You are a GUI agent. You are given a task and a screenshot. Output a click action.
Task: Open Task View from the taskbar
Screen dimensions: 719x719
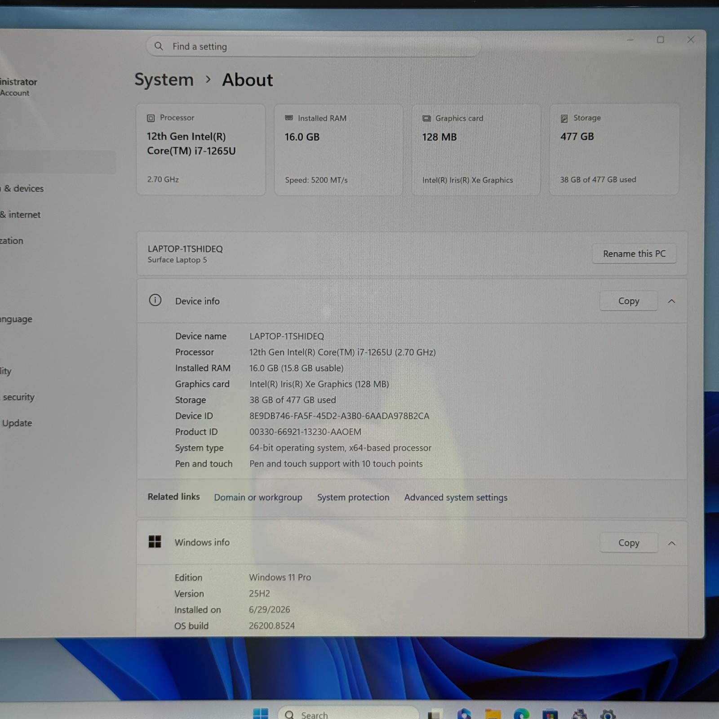point(434,715)
